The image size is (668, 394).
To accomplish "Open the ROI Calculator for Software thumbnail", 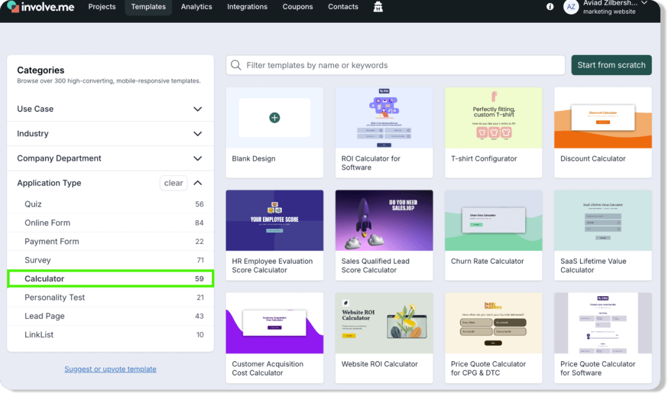I will [x=384, y=118].
